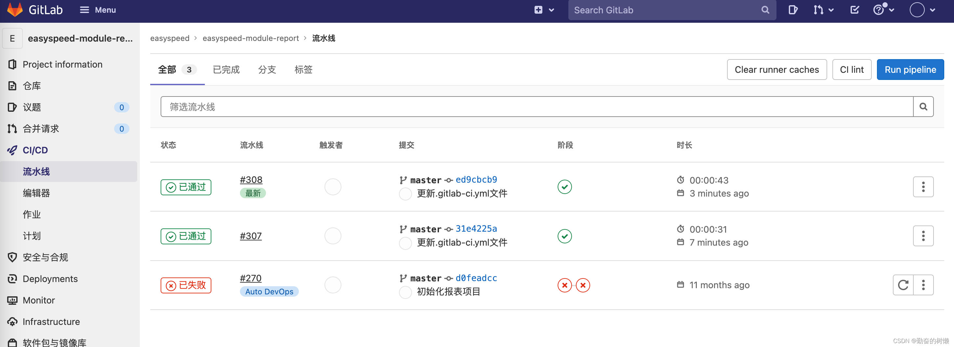Open commit ed9cbcb9 link
Screen dimensions: 954x347
pos(476,180)
